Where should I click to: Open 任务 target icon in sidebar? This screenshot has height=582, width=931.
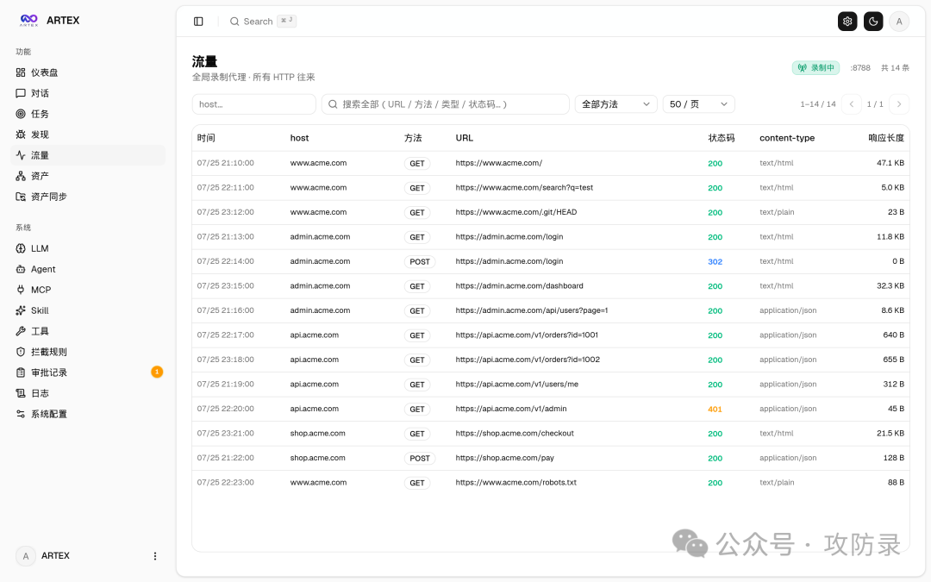click(21, 114)
